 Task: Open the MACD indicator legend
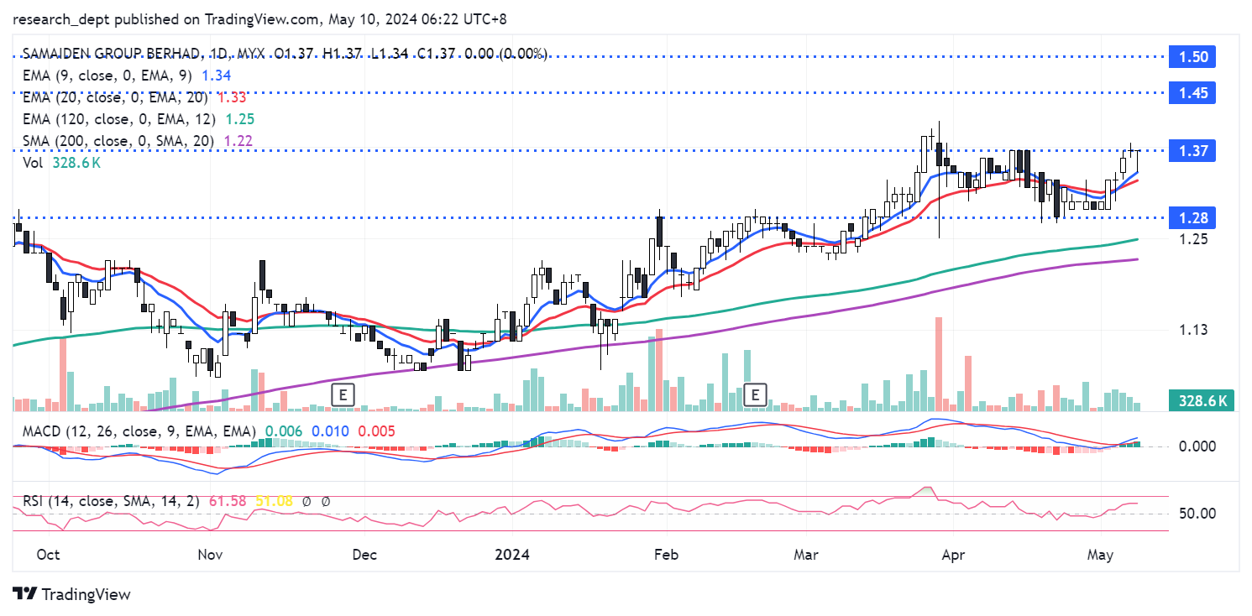(134, 431)
